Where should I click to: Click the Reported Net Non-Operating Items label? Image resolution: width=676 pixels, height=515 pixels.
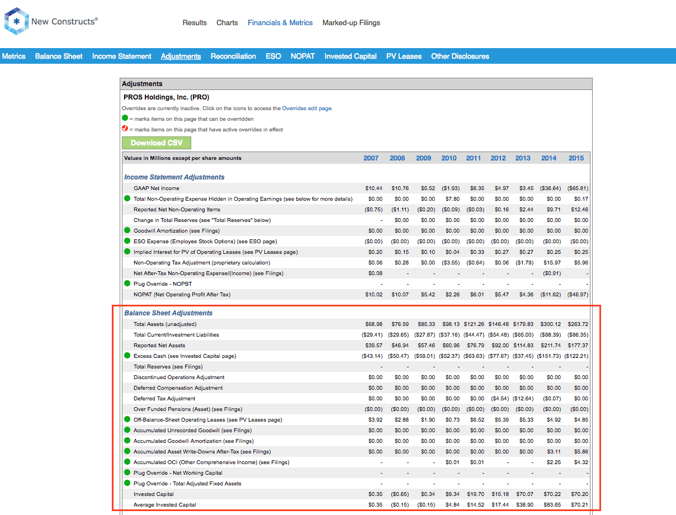[x=177, y=210]
